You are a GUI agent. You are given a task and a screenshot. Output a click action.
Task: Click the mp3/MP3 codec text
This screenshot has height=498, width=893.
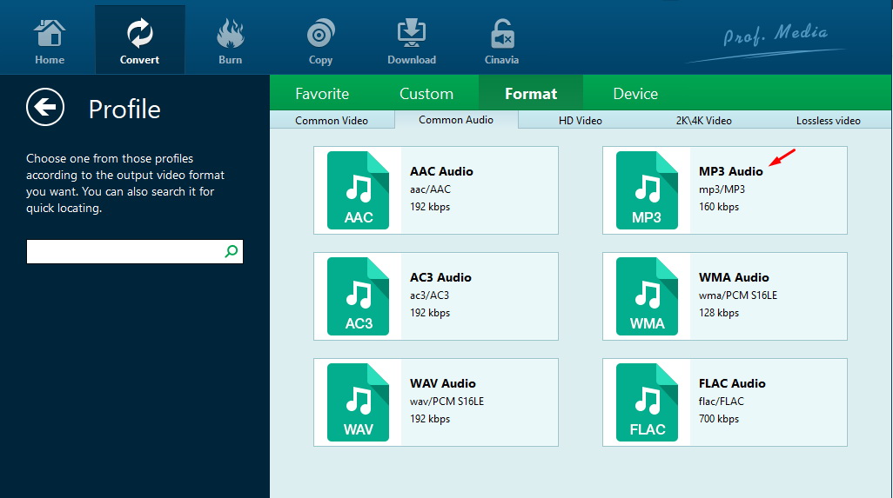click(x=722, y=189)
